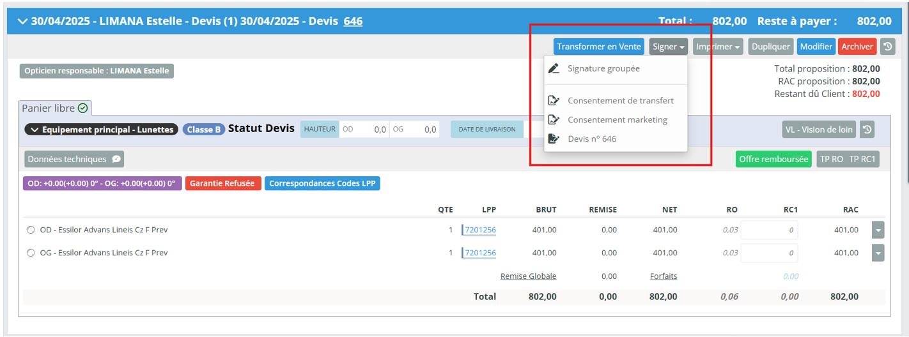Collapse the Equipement principal - Lunettes section
The height and width of the screenshot is (337, 909).
(34, 130)
